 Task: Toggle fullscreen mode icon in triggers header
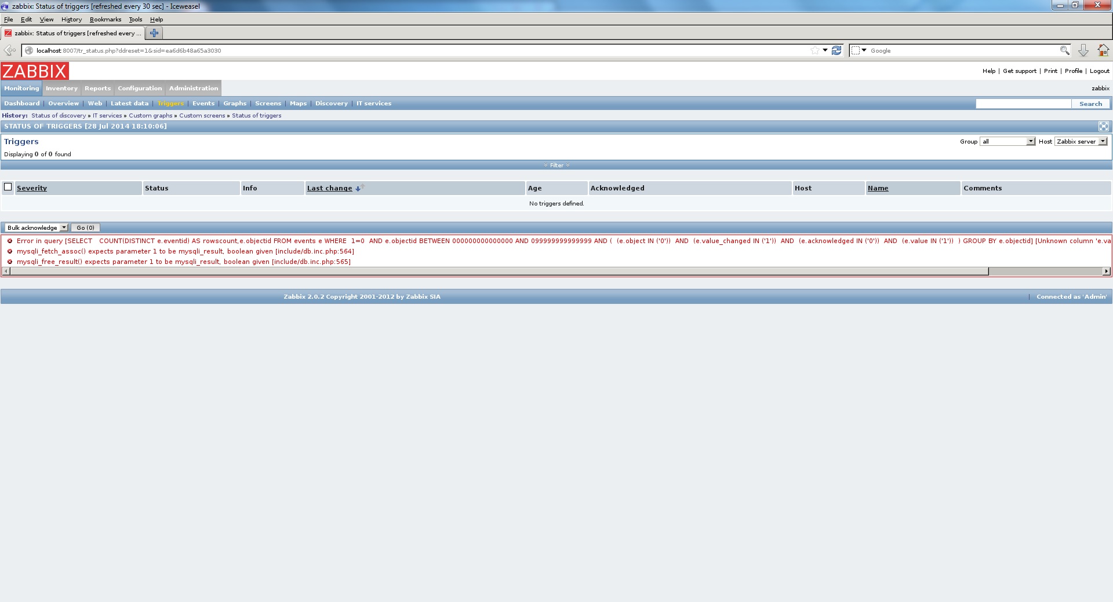1104,126
